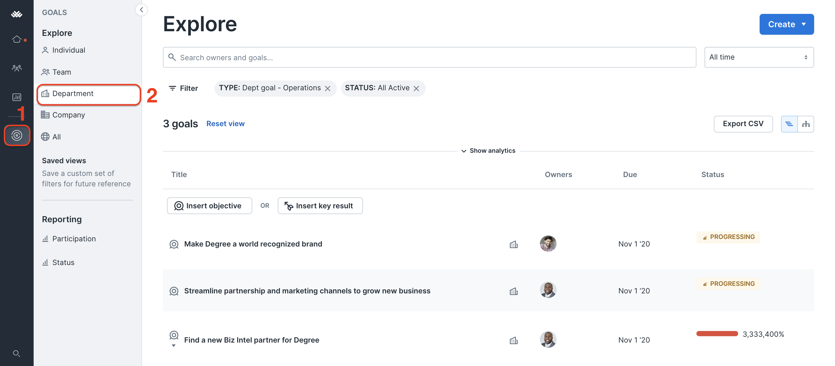Focus the Search owners and goals field
This screenshot has width=835, height=366.
coord(429,57)
